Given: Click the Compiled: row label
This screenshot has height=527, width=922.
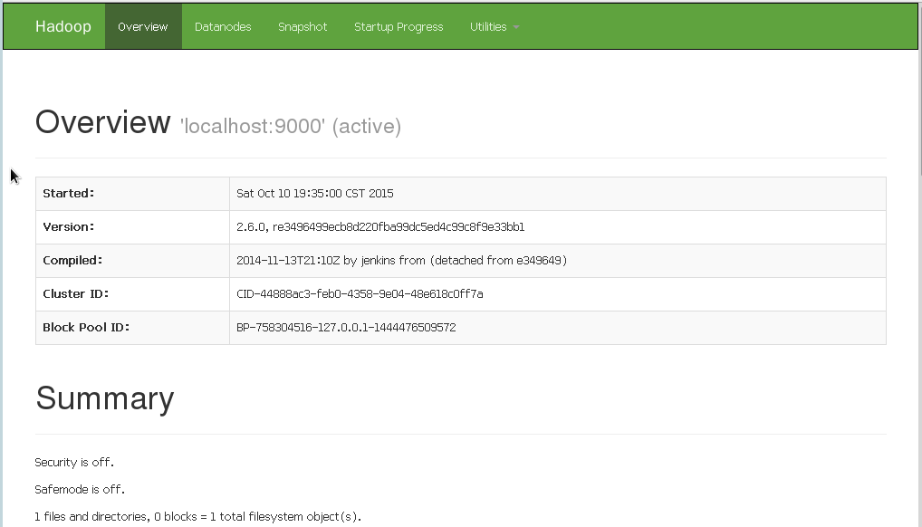Looking at the screenshot, I should [x=72, y=261].
